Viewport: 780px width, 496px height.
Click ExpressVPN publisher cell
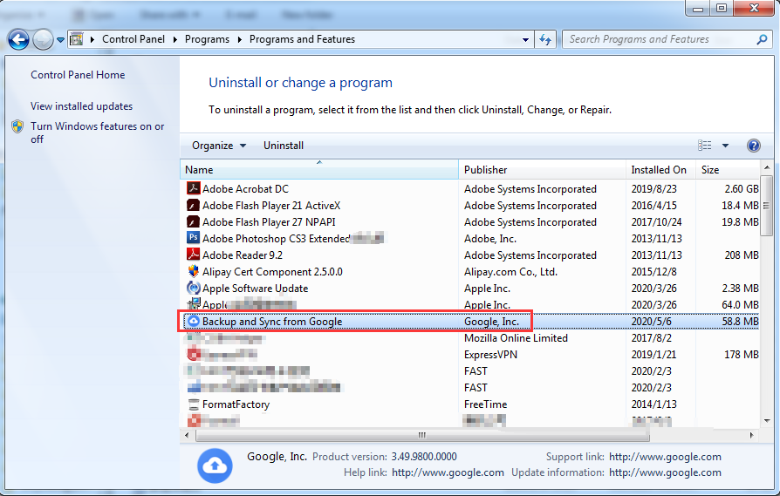point(490,355)
